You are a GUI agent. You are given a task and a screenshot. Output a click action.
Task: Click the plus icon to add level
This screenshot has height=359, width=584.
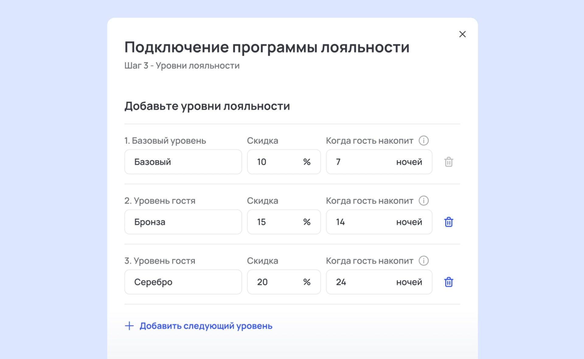click(x=129, y=326)
